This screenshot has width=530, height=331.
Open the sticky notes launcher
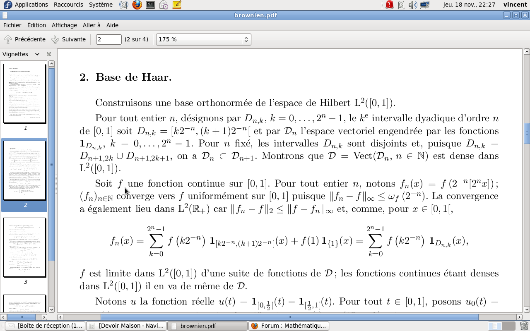[x=177, y=5]
